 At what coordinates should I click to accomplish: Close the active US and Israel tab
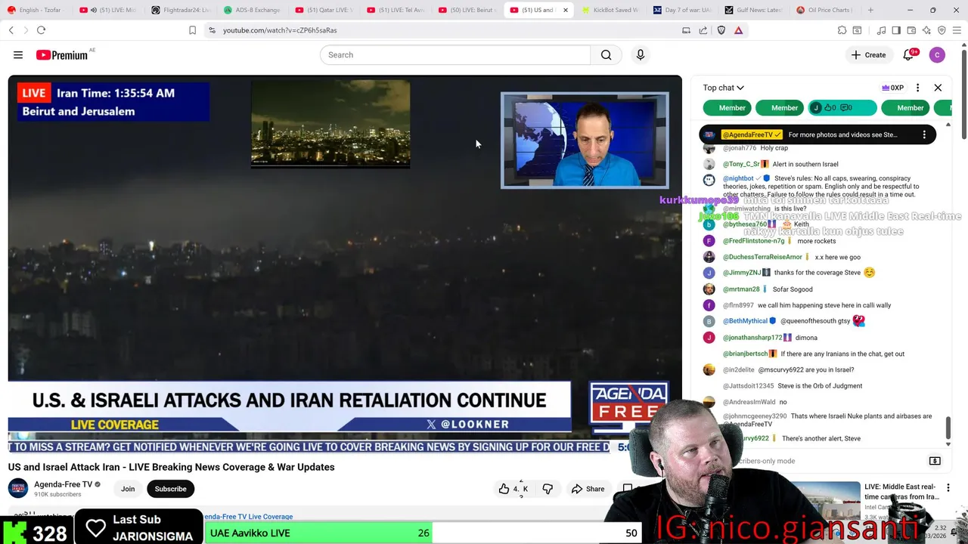[565, 11]
